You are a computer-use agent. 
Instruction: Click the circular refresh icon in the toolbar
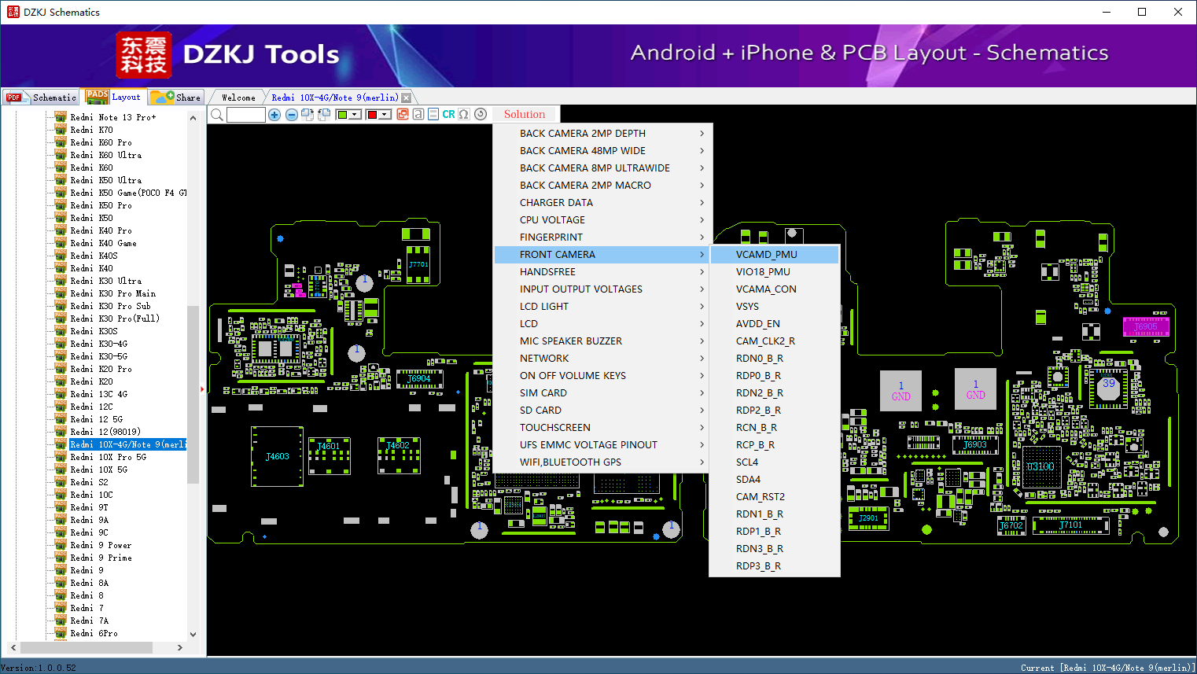point(481,114)
